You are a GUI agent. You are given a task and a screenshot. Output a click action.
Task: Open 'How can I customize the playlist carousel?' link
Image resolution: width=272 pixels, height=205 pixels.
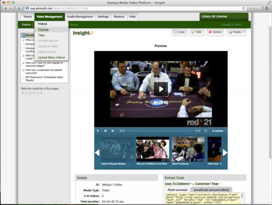44,71
